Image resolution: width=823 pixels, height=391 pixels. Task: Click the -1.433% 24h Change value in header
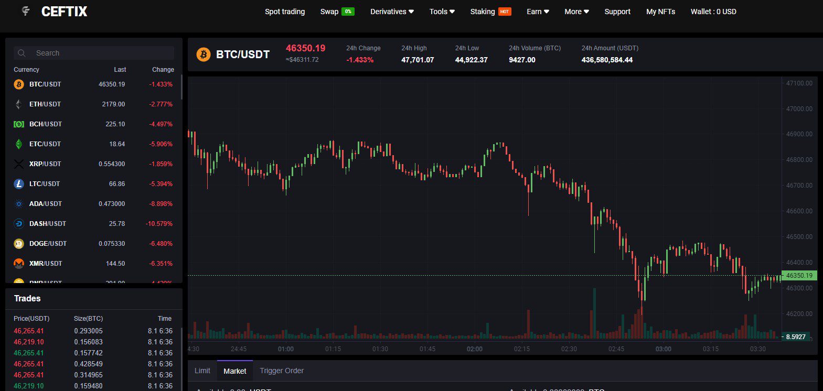pyautogui.click(x=360, y=60)
